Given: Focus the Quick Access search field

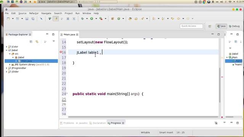Looking at the screenshot, I should coord(191,26).
